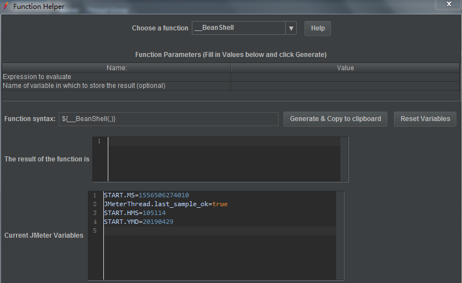Image resolution: width=462 pixels, height=283 pixels.
Task: Open the function chooser dropdown arrow
Action: point(291,28)
